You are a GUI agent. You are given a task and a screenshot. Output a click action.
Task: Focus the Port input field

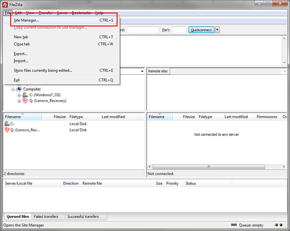pos(179,30)
